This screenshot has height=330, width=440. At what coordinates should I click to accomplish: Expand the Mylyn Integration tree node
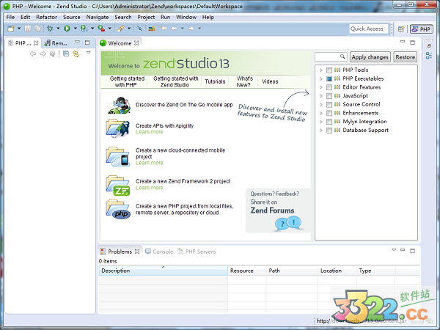tap(320, 122)
